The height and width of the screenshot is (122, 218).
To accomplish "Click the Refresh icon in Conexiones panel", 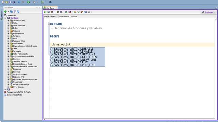I will coord(11,12).
